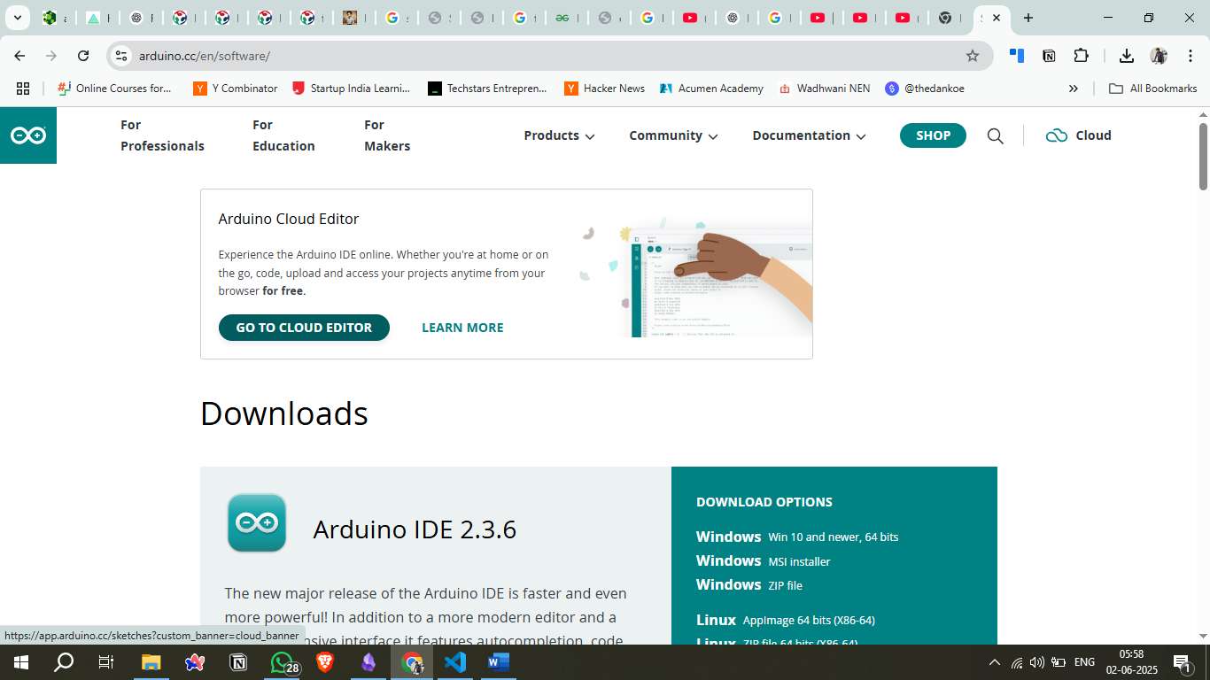Click the Arduino logo in the site header
The width and height of the screenshot is (1210, 680).
tap(28, 135)
